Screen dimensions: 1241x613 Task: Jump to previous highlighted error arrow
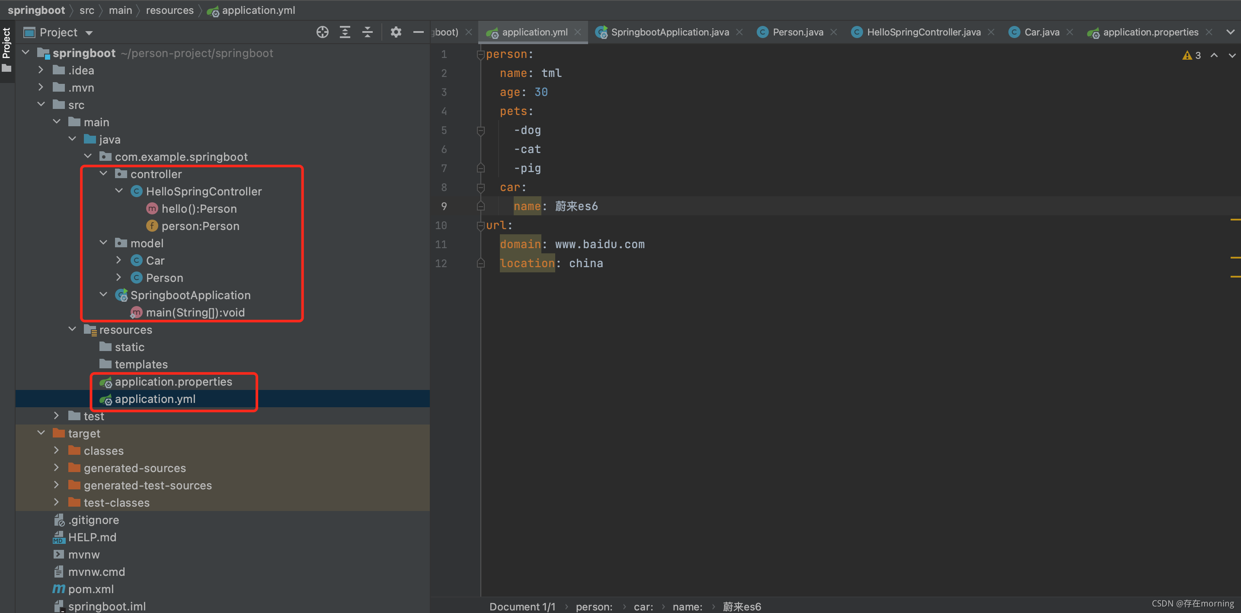tap(1214, 55)
